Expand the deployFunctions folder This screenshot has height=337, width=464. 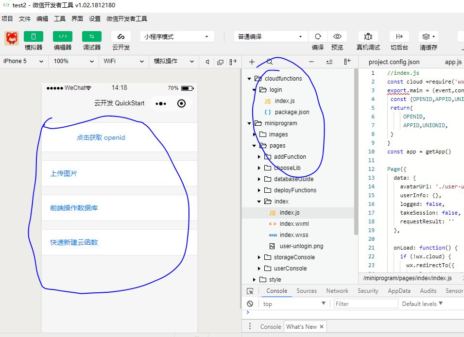pyautogui.click(x=259, y=190)
